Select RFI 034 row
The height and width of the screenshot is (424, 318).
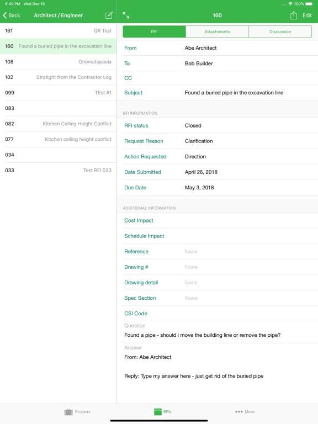point(58,155)
